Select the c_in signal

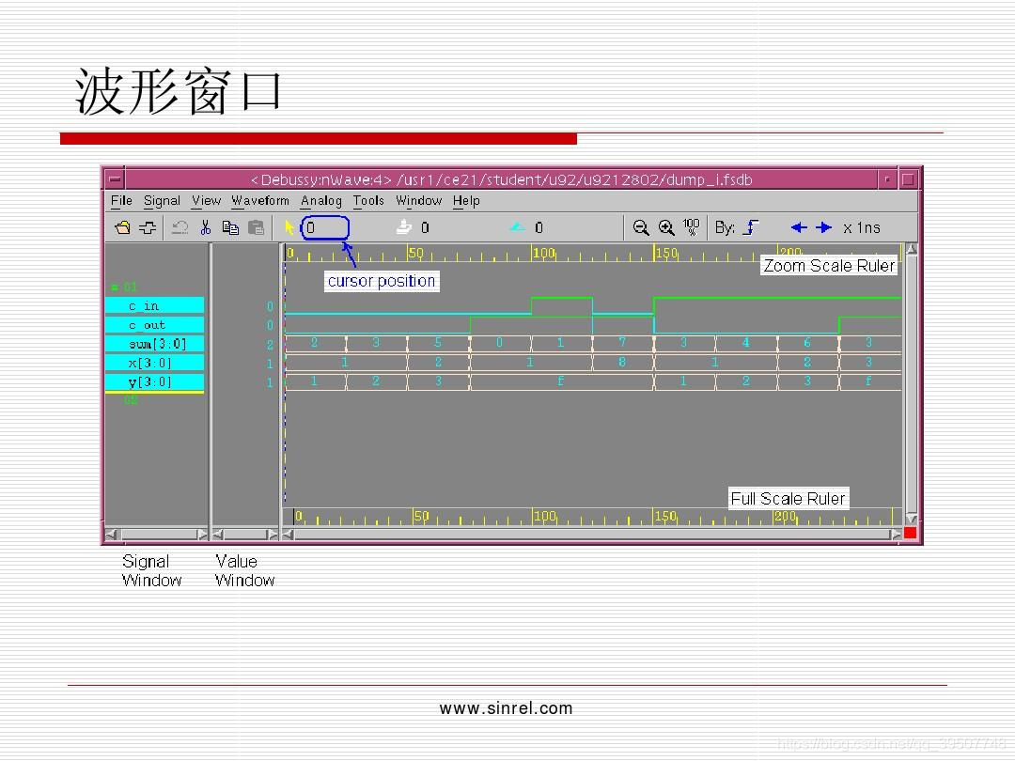click(x=155, y=305)
